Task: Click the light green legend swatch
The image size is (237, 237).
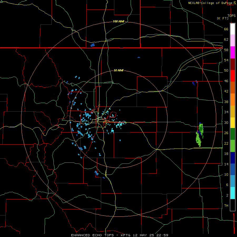Action: (233, 146)
